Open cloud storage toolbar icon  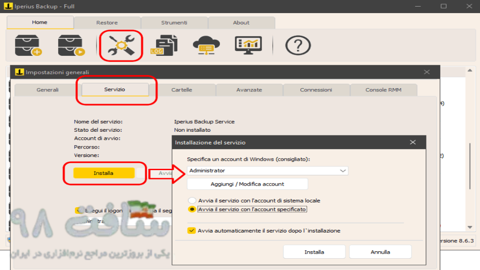point(206,45)
